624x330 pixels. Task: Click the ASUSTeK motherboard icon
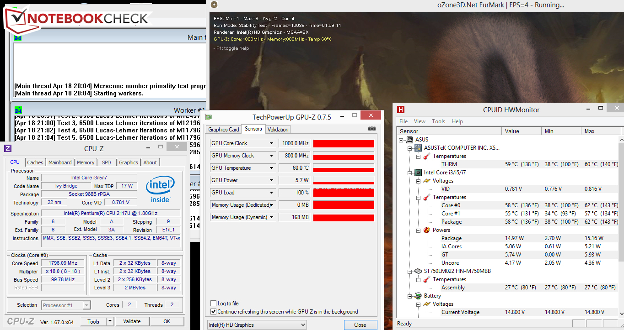click(418, 148)
